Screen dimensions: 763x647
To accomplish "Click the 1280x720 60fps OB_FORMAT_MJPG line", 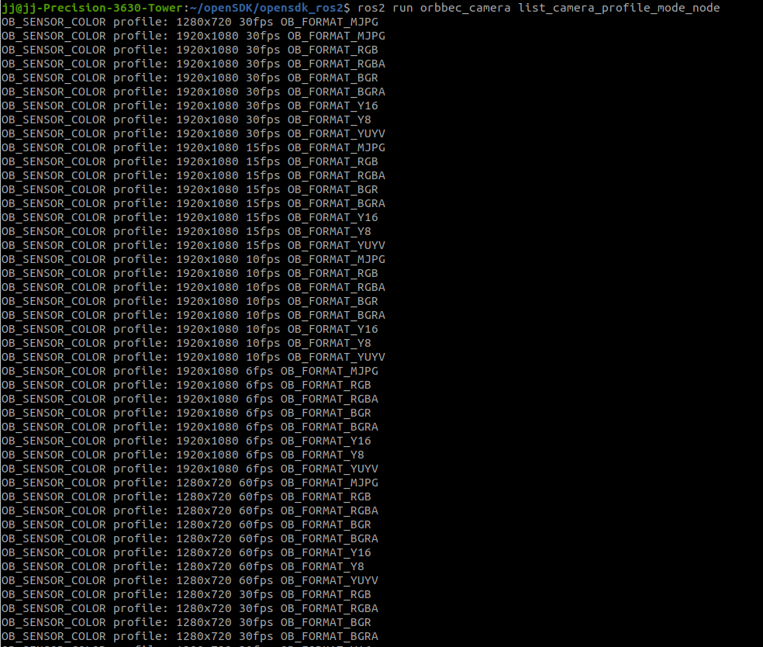I will 189,483.
